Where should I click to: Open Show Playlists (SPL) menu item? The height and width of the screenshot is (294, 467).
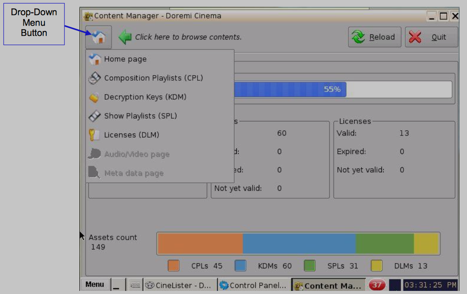click(x=140, y=116)
